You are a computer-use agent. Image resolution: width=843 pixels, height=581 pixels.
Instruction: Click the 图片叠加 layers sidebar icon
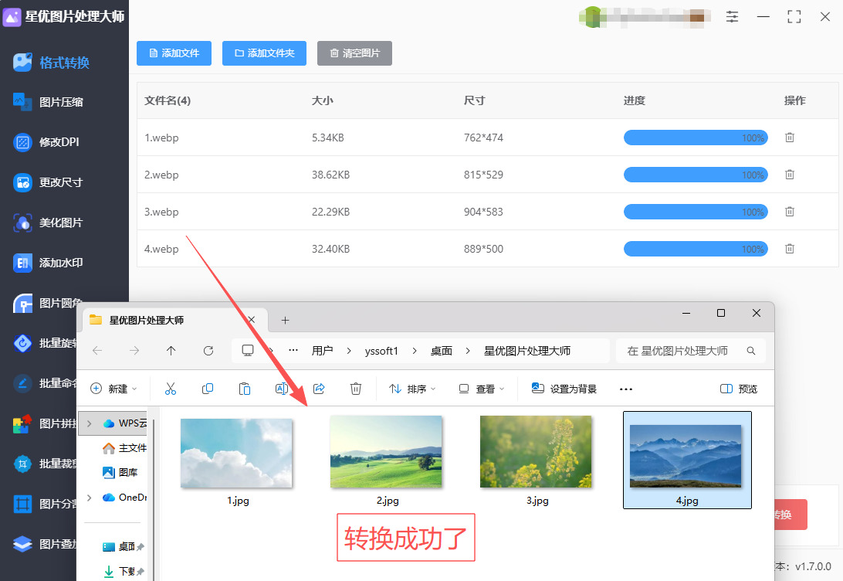tap(22, 544)
